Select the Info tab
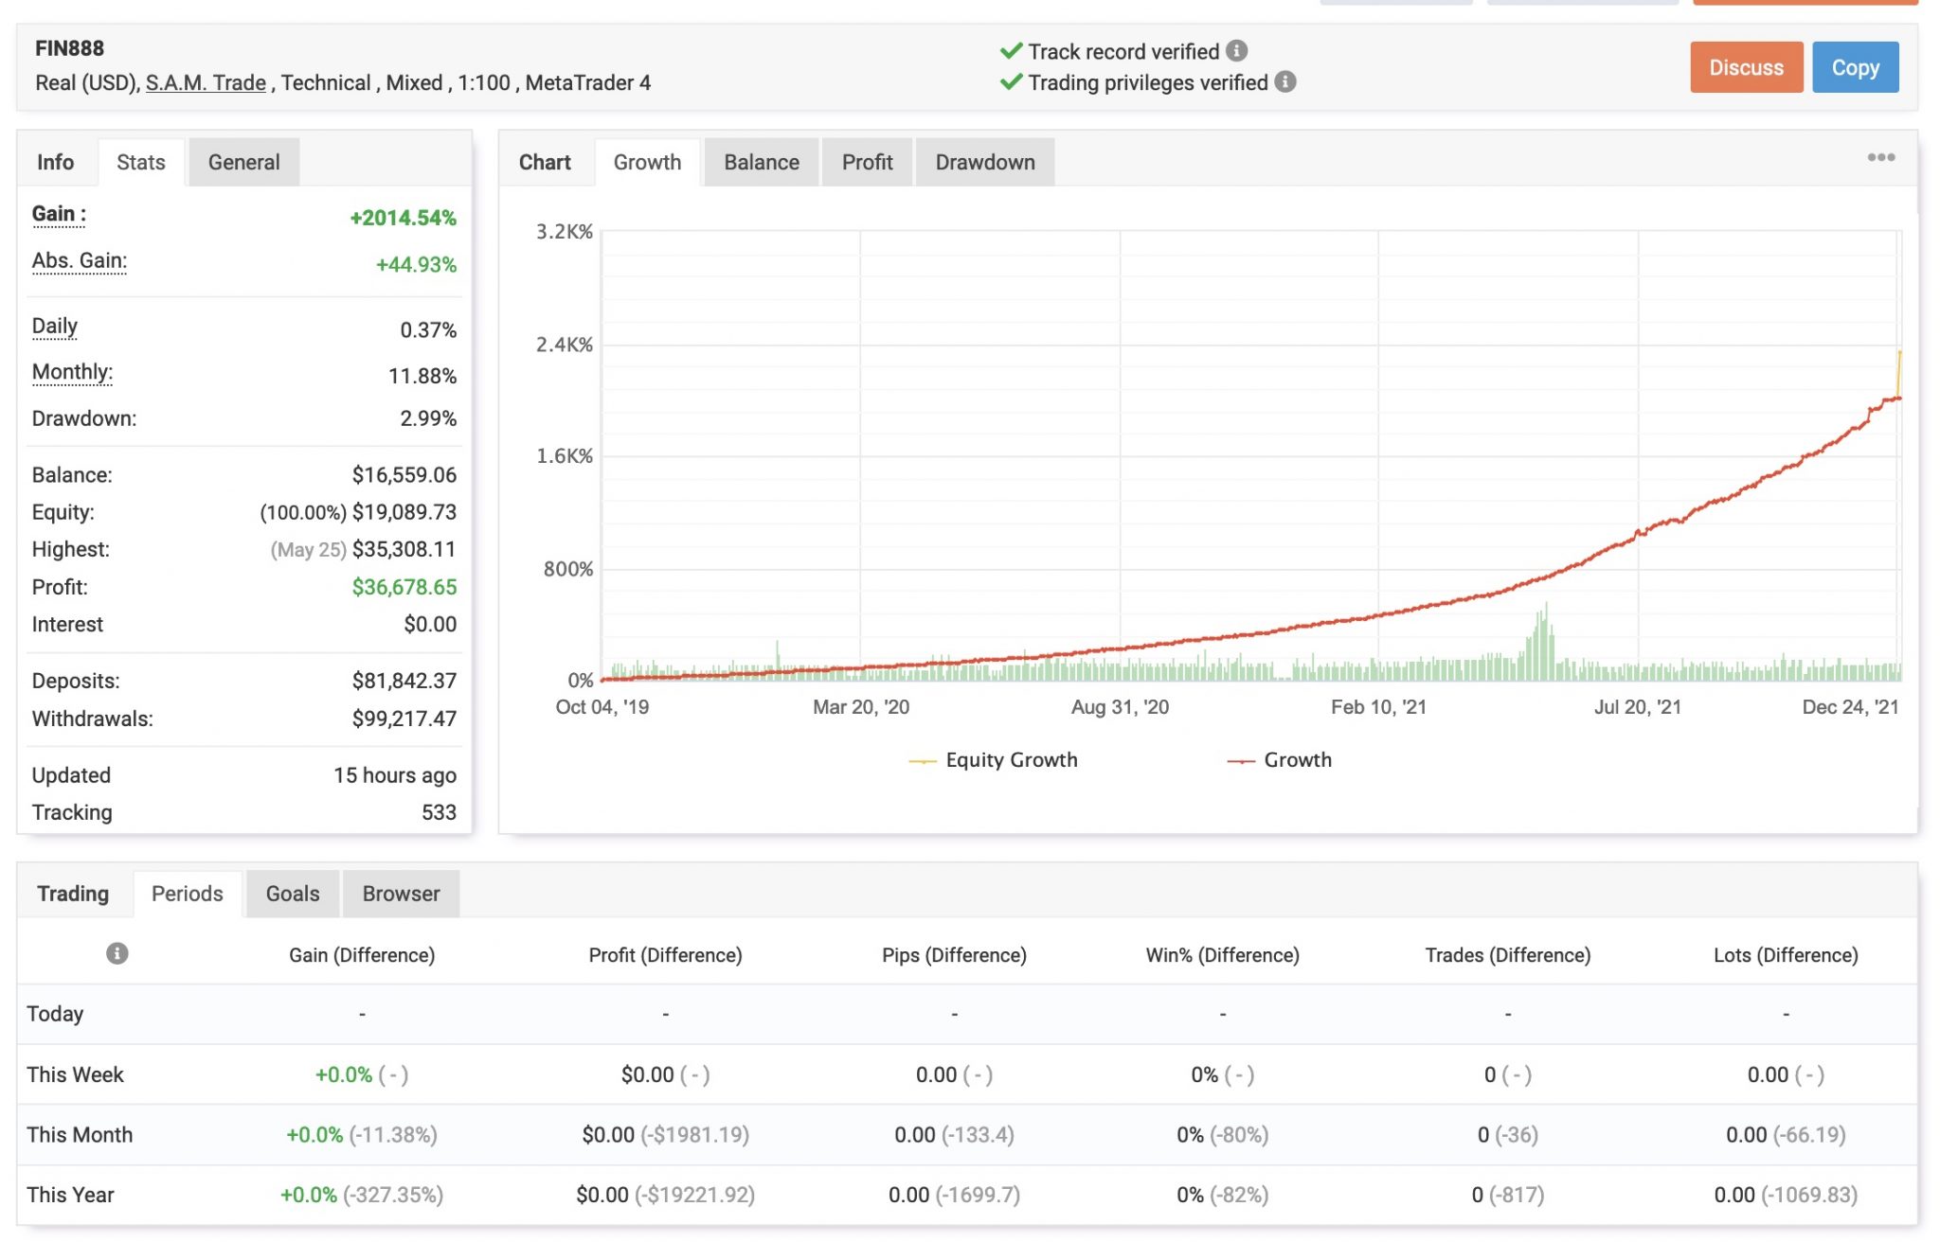The width and height of the screenshot is (1940, 1242). click(56, 162)
